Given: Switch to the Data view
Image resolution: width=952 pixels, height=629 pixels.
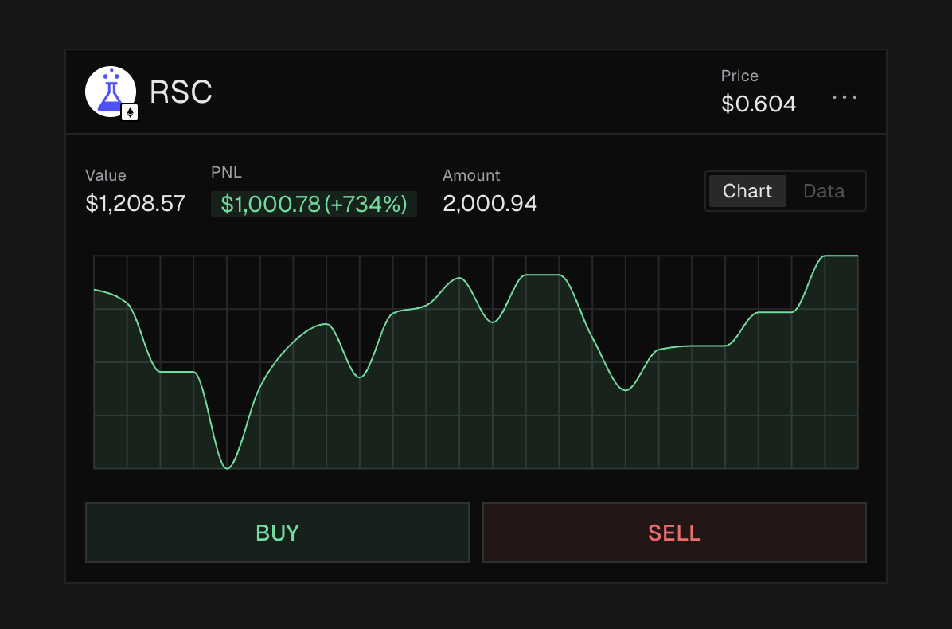Looking at the screenshot, I should click(824, 191).
